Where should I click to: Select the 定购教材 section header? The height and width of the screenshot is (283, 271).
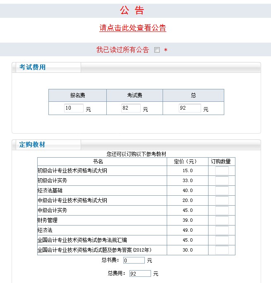33,145
